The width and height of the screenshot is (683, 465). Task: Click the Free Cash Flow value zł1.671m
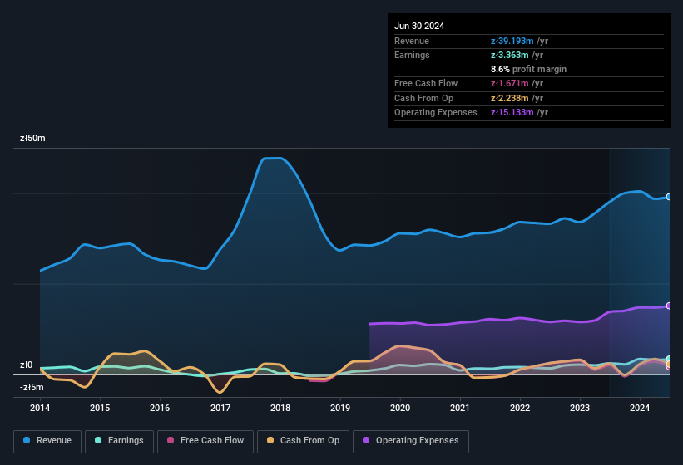pos(510,83)
